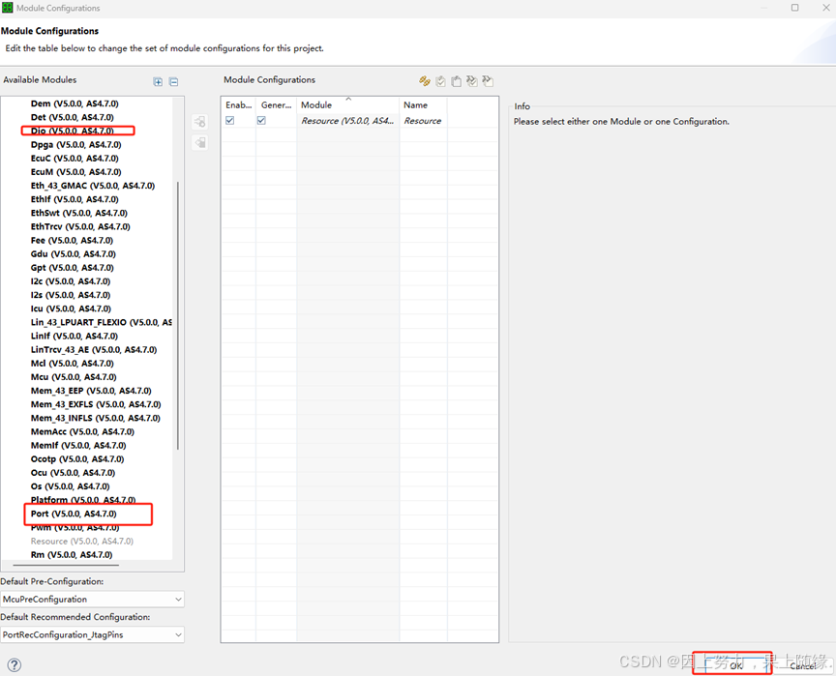Click the single-checkmark clipboard toolbar icon
The width and height of the screenshot is (836, 676).
pos(440,81)
